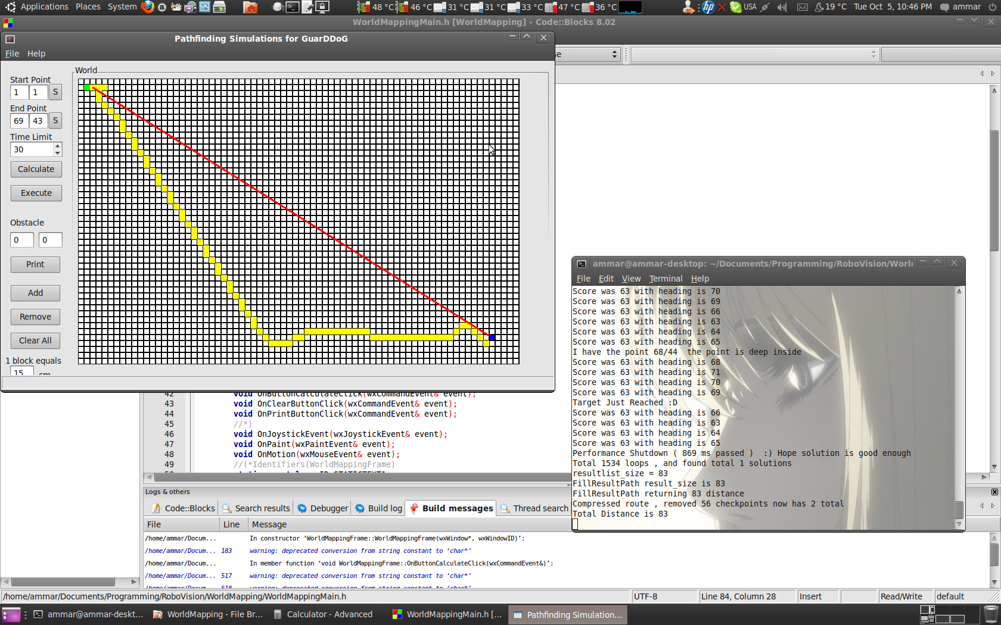The width and height of the screenshot is (1001, 625).
Task: Click the show desktop icon in bottom panel
Action: [12, 614]
